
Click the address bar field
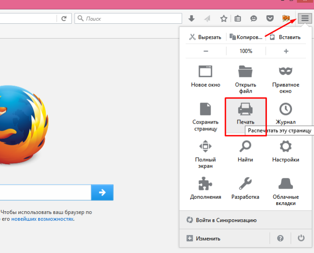point(28,18)
